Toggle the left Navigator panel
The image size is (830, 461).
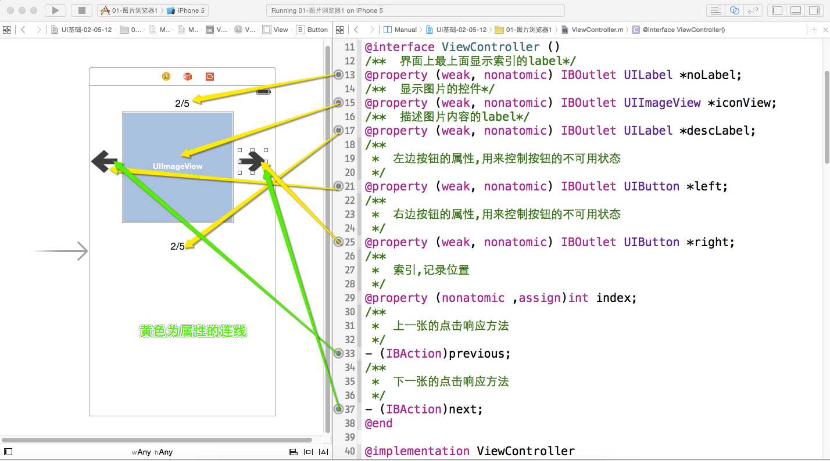pyautogui.click(x=777, y=10)
